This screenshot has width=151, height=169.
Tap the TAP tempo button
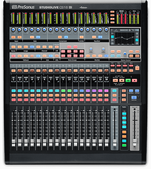click(137, 68)
